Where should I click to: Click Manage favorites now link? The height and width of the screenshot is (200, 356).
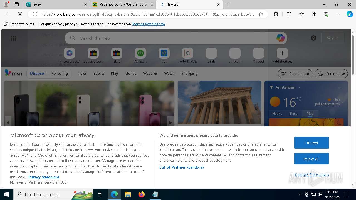[149, 24]
